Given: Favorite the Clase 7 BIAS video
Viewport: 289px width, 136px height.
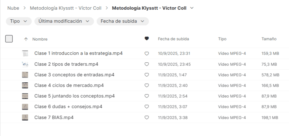Looking at the screenshot, I should (x=147, y=118).
